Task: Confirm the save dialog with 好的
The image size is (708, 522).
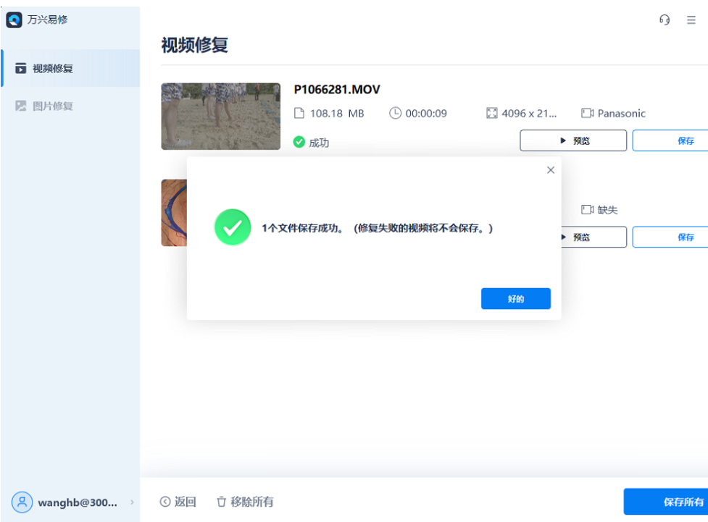Action: [x=515, y=298]
